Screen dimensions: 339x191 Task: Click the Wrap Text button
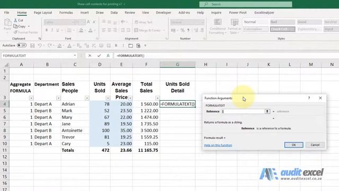pos(144,22)
